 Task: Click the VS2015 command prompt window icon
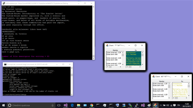5,64
